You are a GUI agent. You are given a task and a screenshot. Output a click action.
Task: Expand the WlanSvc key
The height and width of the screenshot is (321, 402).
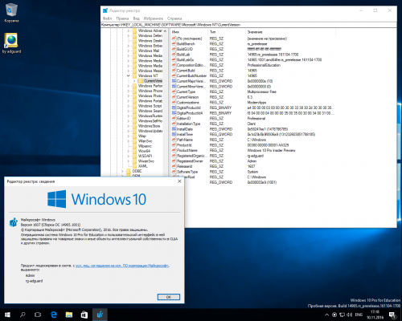pyautogui.click(x=129, y=141)
